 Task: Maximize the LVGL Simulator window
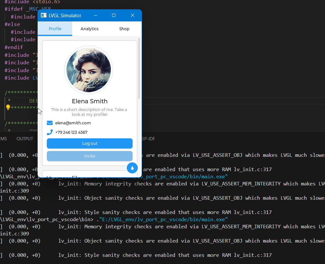(x=114, y=15)
